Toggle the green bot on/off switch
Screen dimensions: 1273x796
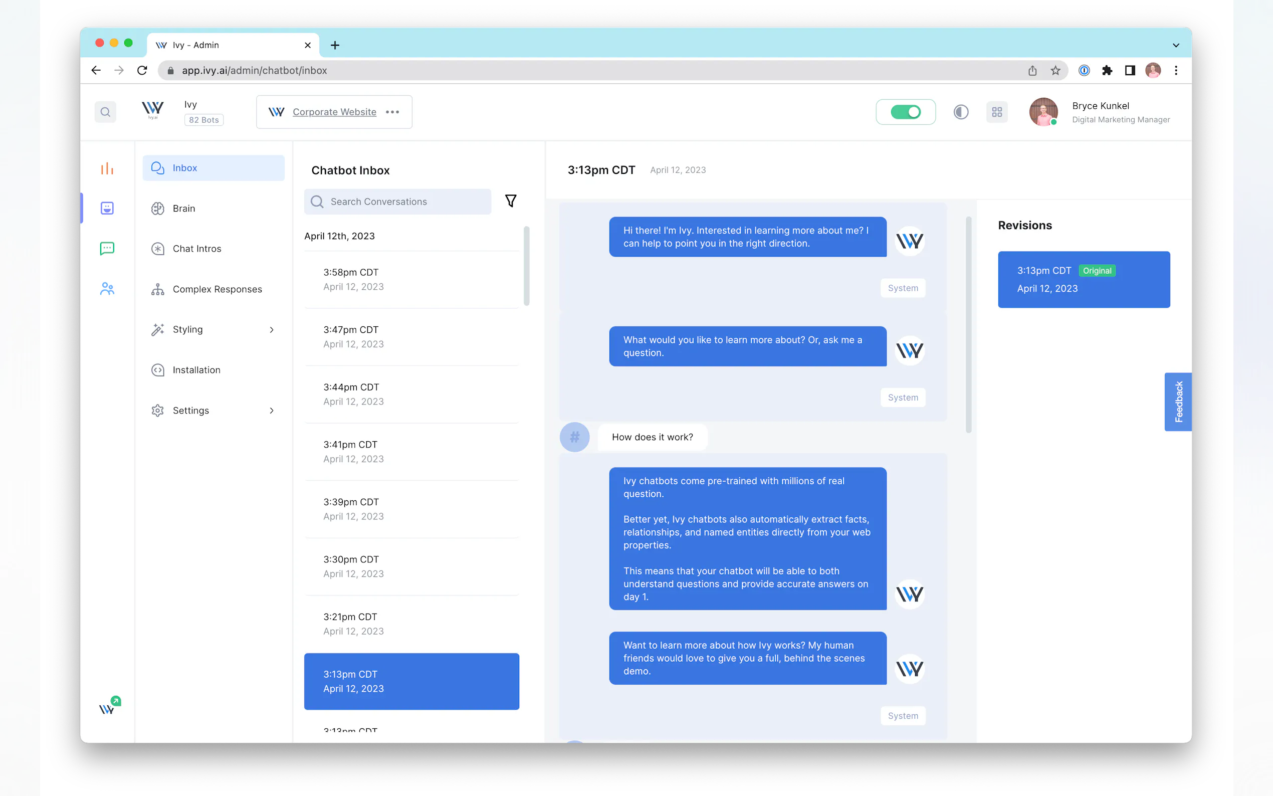[x=905, y=112]
